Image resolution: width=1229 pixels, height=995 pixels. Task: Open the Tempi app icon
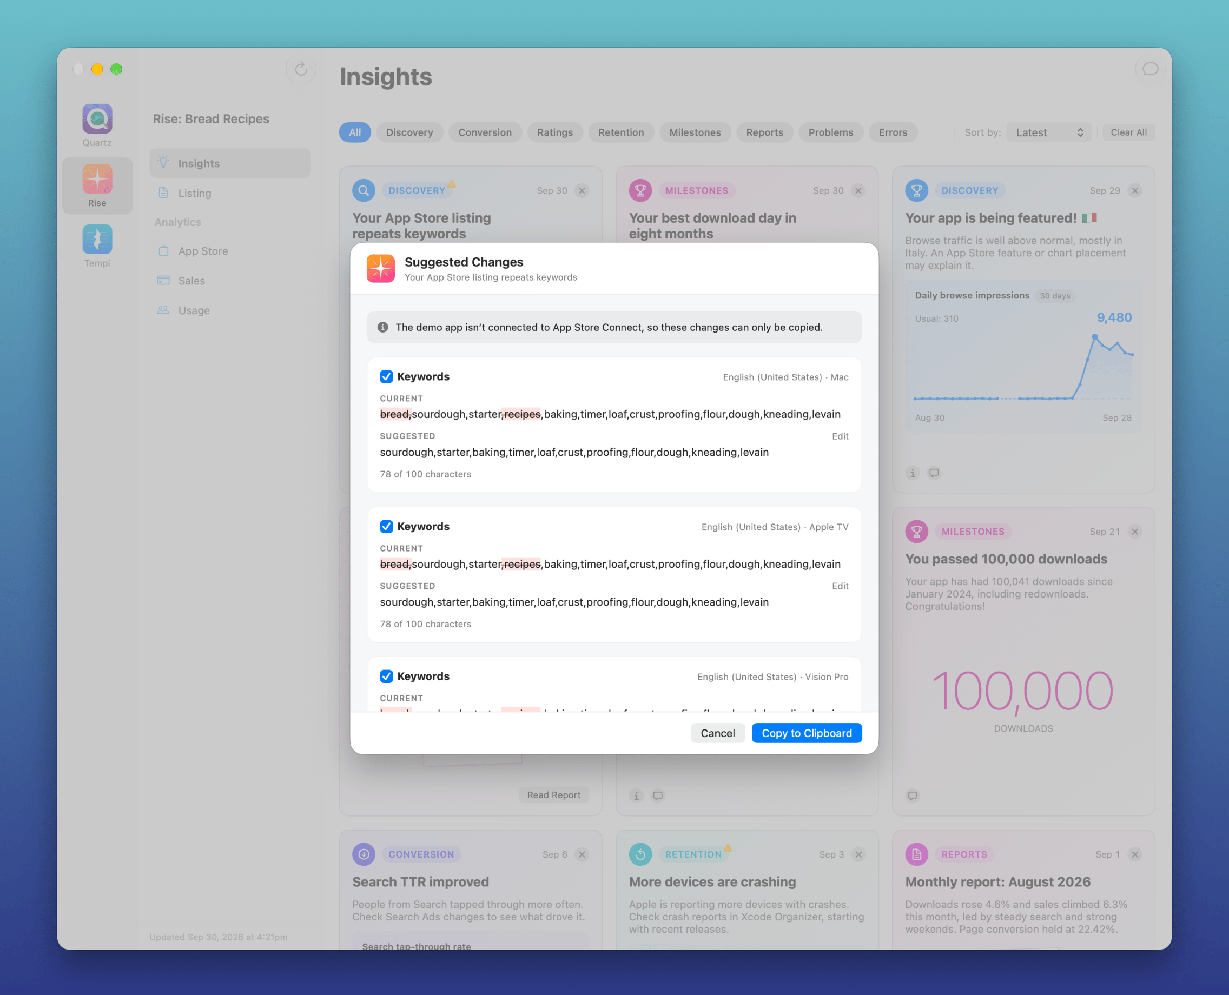[x=97, y=239]
